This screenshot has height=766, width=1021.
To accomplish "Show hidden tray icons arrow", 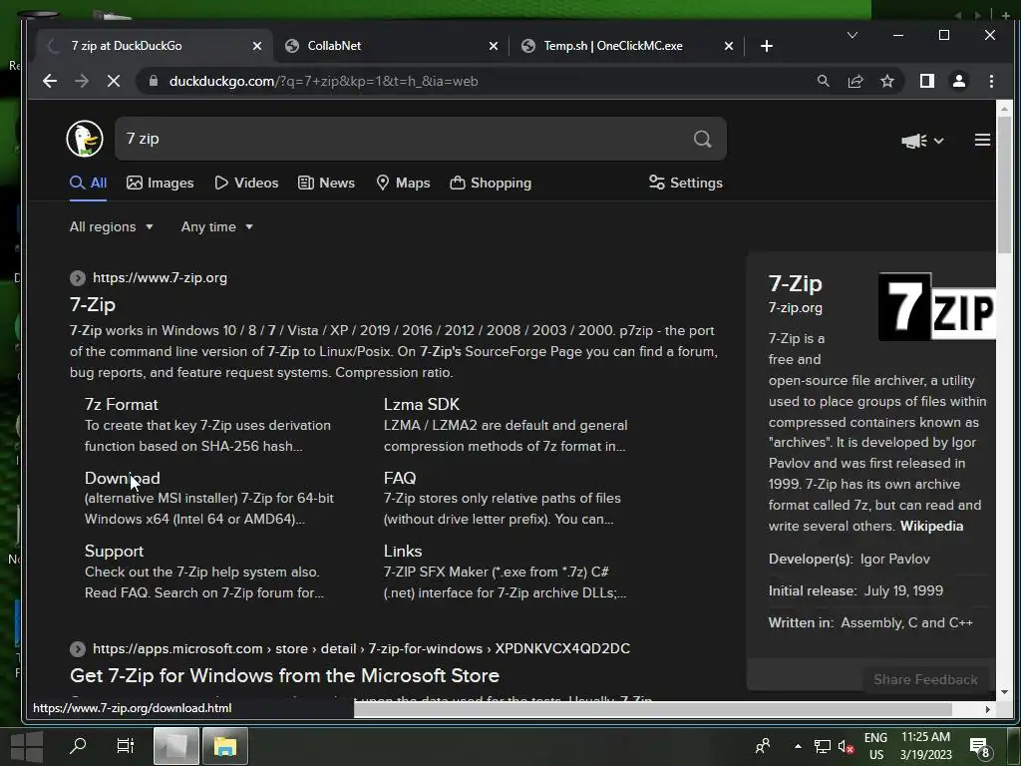I will click(798, 746).
